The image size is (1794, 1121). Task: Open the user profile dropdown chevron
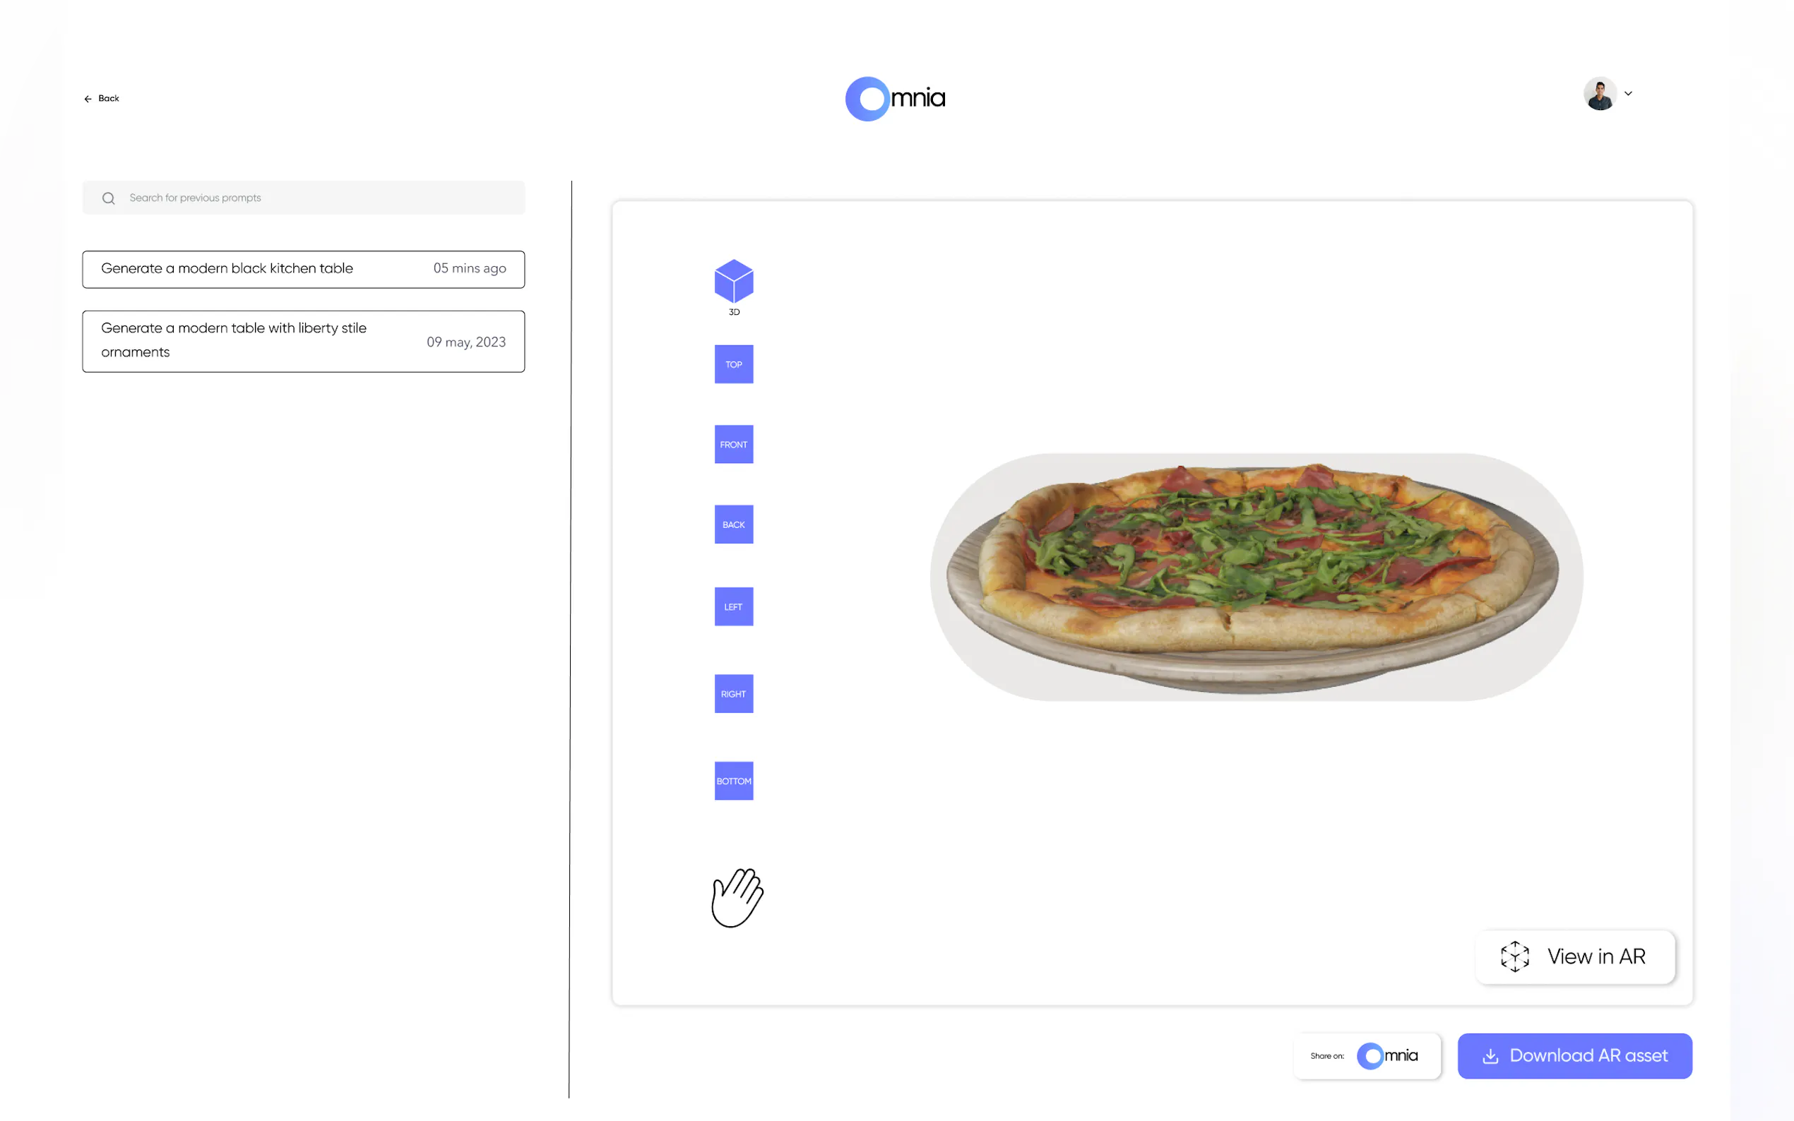click(1628, 93)
